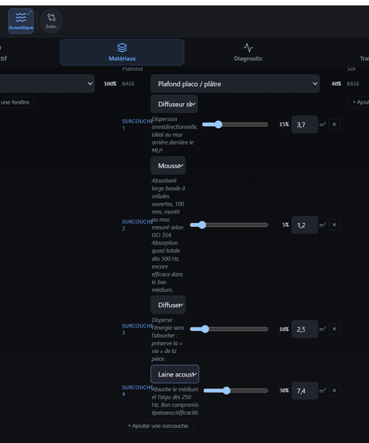The image size is (369, 443).
Task: Open the Laine acoust material dropdown of Surcouche 4
Action: [175, 374]
